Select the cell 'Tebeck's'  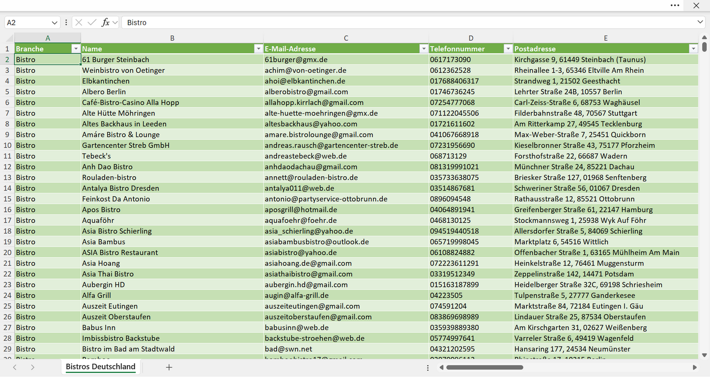tap(172, 156)
